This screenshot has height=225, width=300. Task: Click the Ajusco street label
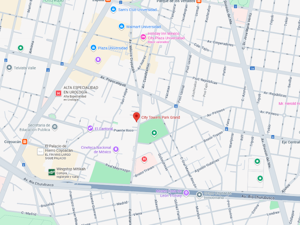pyautogui.click(x=286, y=188)
